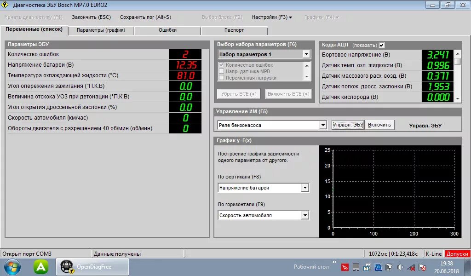Click the 'Количество ошибок' value 2
Viewport: 471px width, 276px height.
coord(185,54)
